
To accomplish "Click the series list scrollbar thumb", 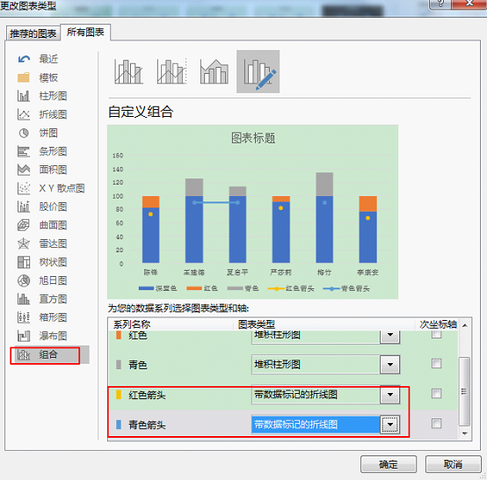I will pos(464,391).
